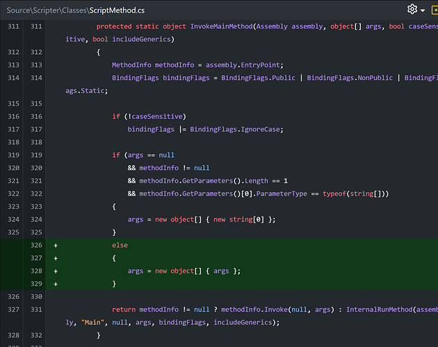
Task: Click the plus marker on line 326
Action: pyautogui.click(x=56, y=245)
